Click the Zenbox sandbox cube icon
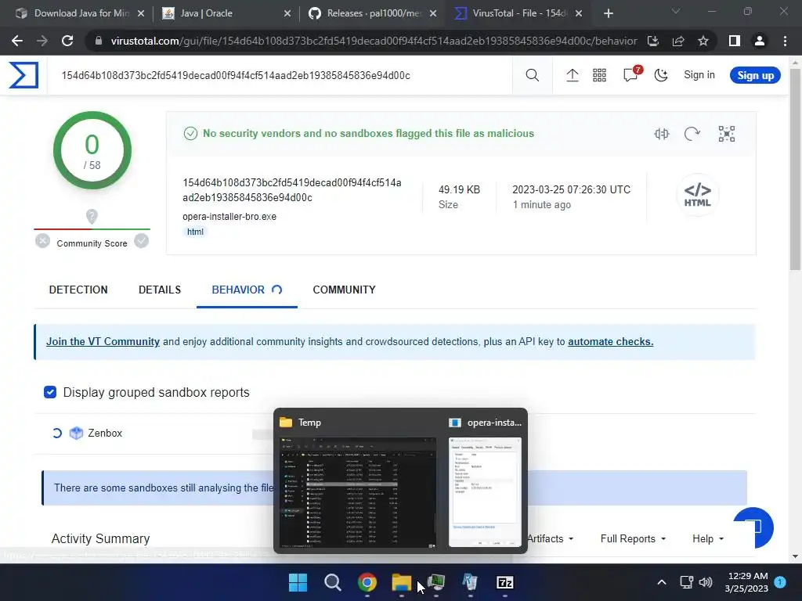This screenshot has width=802, height=601. [76, 433]
